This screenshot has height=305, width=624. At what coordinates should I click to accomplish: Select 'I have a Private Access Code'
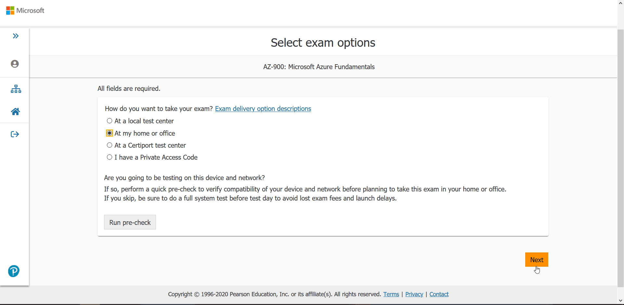tap(110, 157)
